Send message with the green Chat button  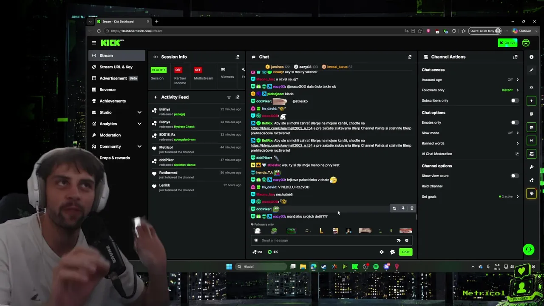pos(406,252)
